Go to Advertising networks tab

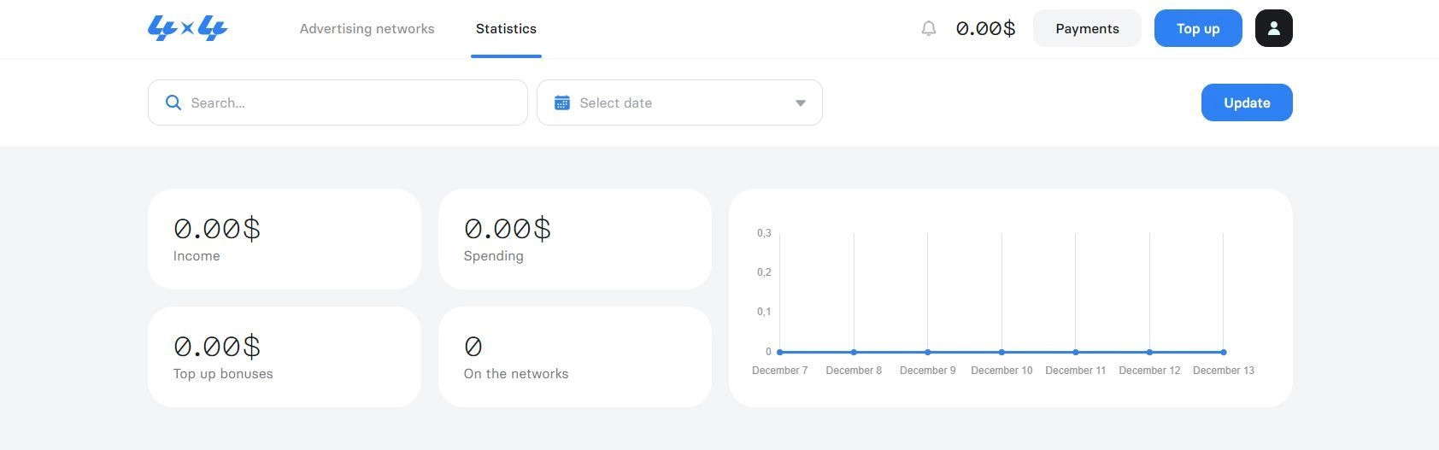[367, 28]
